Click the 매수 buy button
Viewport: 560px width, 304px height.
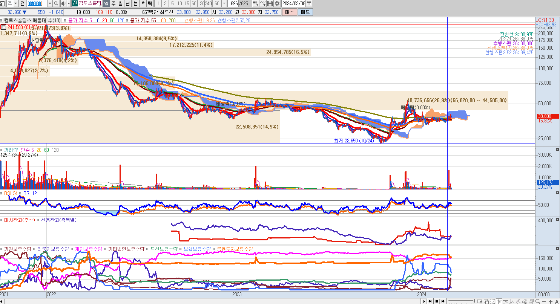[289, 12]
